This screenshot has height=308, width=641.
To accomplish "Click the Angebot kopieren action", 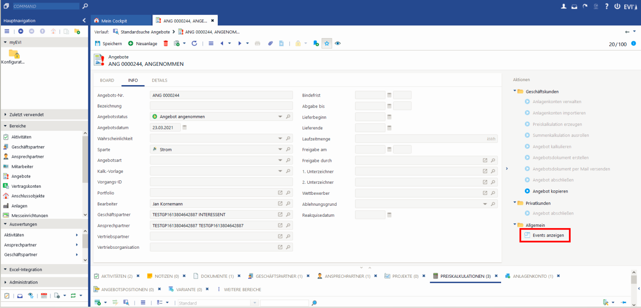I will click(x=550, y=191).
